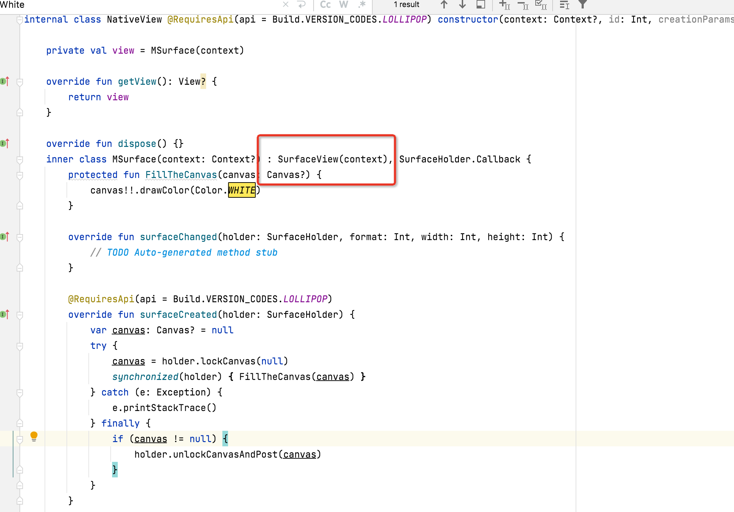Enable regex search mode

coord(362,5)
